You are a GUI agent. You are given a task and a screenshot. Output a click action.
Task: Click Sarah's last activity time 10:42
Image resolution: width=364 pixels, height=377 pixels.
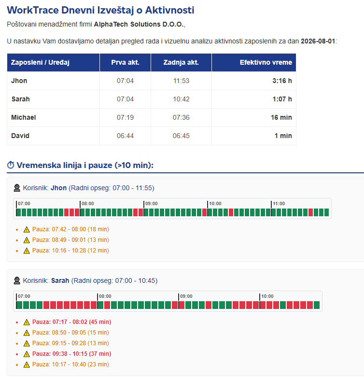pyautogui.click(x=182, y=99)
